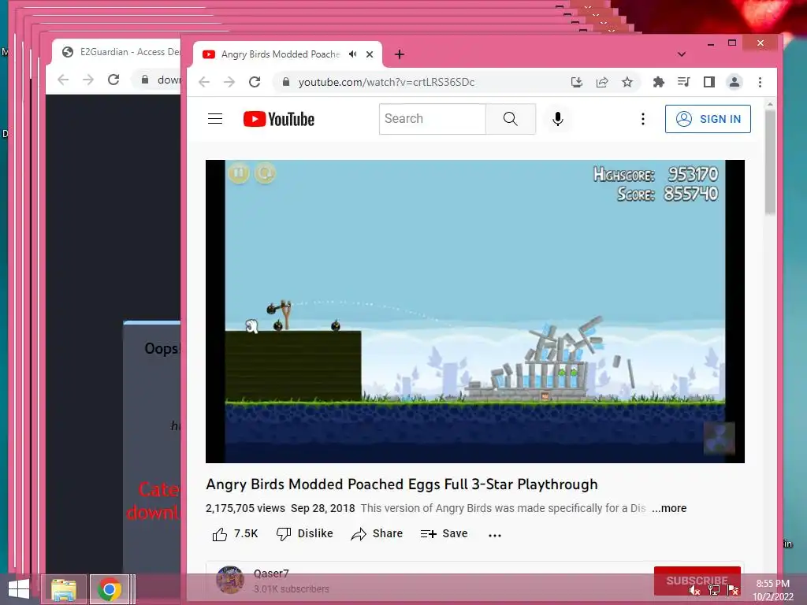Install app icon in the address bar
The image size is (807, 605).
(x=577, y=82)
